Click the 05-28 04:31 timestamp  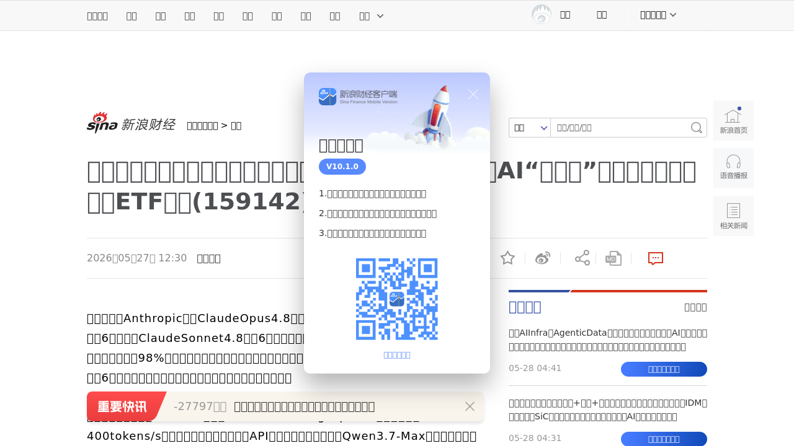(x=535, y=439)
